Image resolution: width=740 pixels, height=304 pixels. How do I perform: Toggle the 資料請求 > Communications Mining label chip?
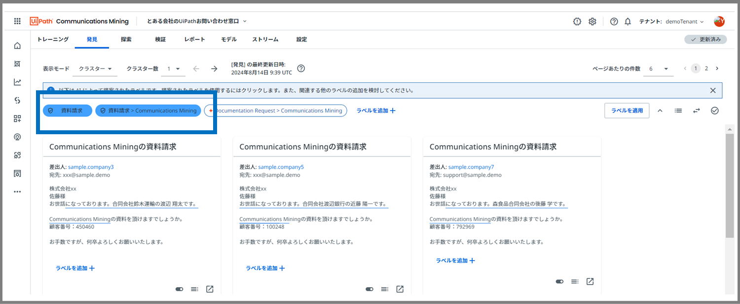pyautogui.click(x=148, y=111)
